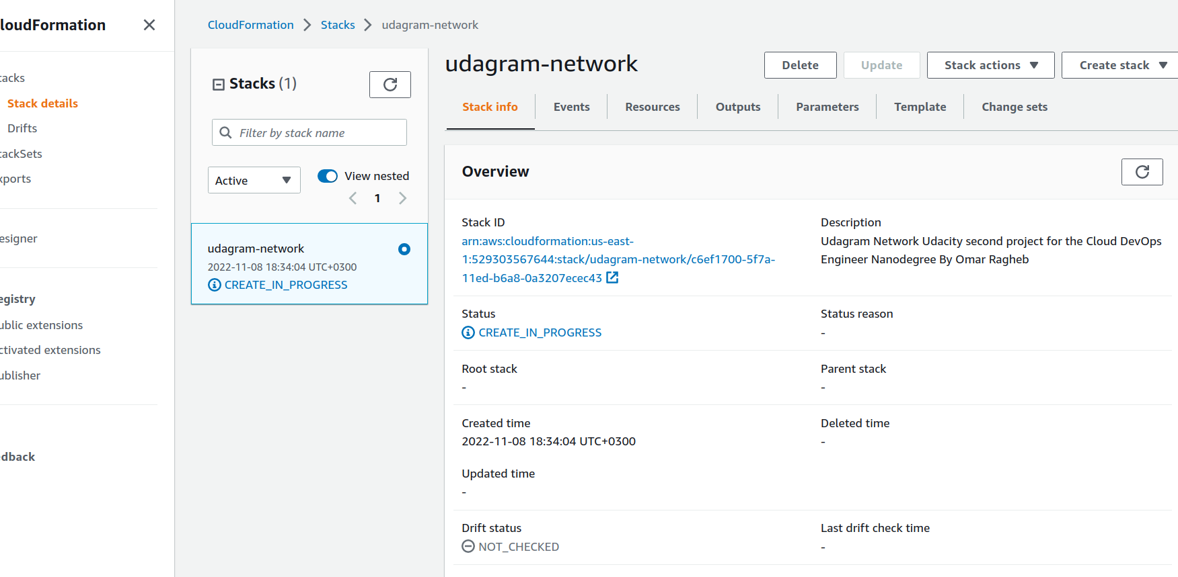Open the Stack actions dropdown
This screenshot has height=577, width=1178.
pos(991,65)
